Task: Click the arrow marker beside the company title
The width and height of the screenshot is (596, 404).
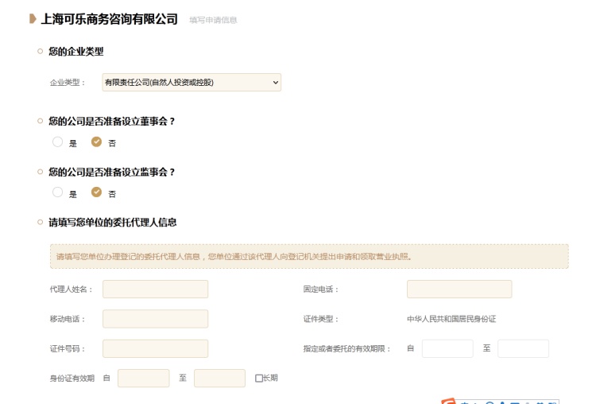Action: coord(33,18)
